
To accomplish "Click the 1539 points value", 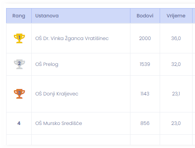I will pos(145,64).
